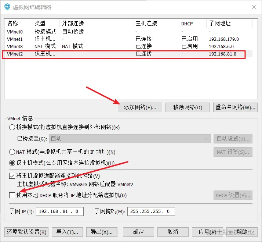Click the 取消 button

point(173,232)
